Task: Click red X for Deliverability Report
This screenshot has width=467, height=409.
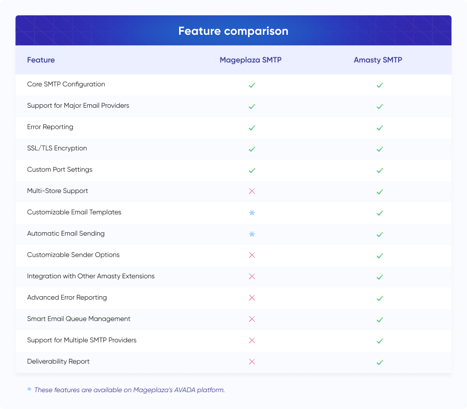Action: (x=252, y=362)
